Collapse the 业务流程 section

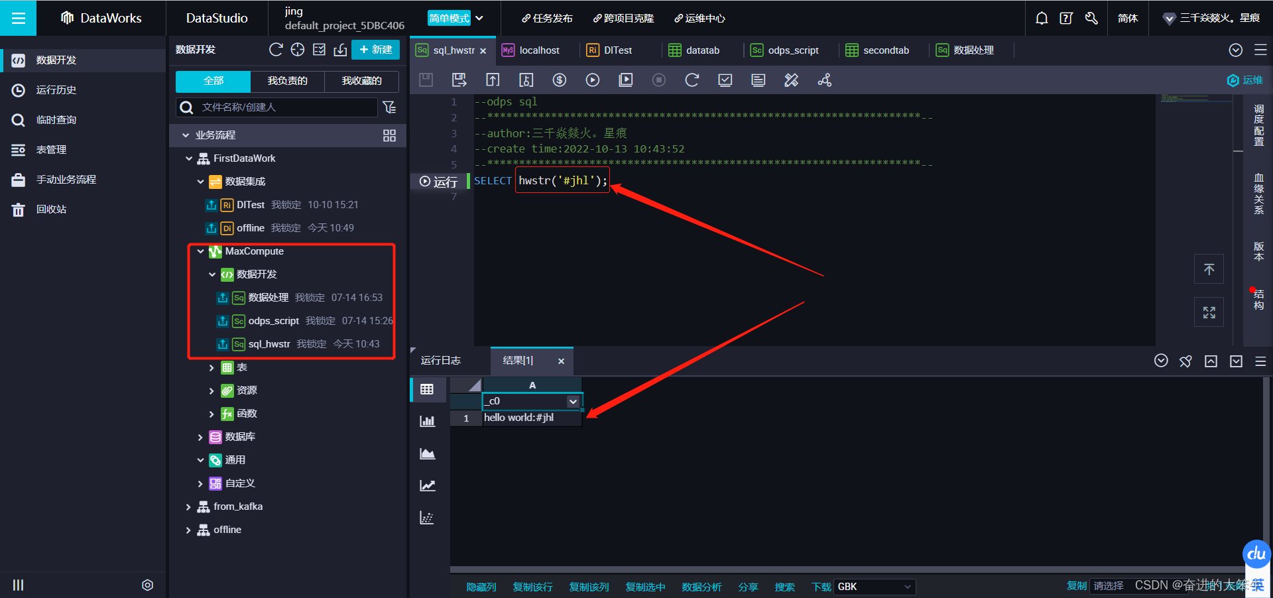[x=186, y=135]
